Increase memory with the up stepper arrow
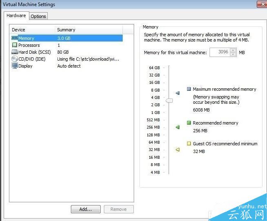 coord(233,50)
